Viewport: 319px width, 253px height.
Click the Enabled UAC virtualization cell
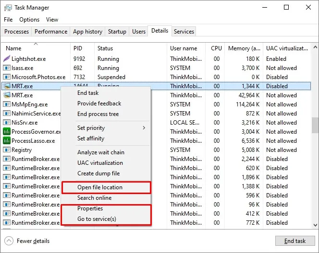point(276,58)
